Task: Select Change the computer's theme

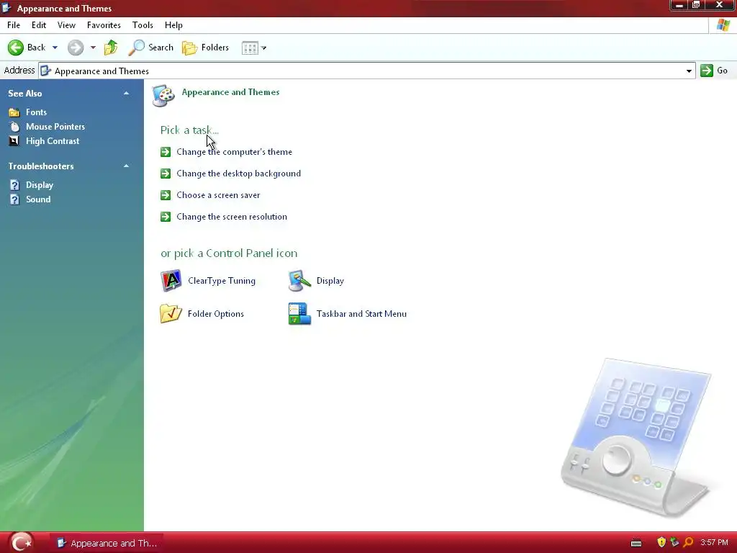Action: point(234,152)
